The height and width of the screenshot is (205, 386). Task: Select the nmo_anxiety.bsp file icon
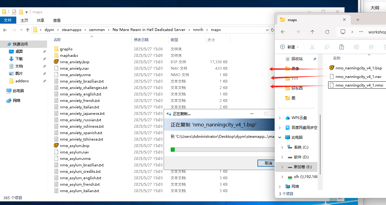pos(56,62)
